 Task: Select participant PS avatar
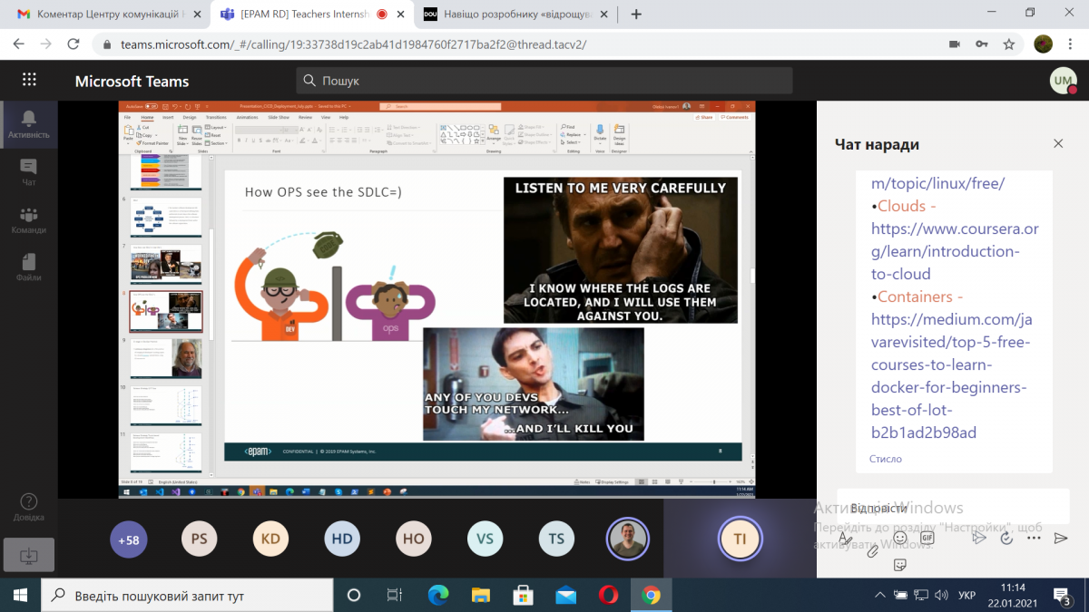pos(199,539)
